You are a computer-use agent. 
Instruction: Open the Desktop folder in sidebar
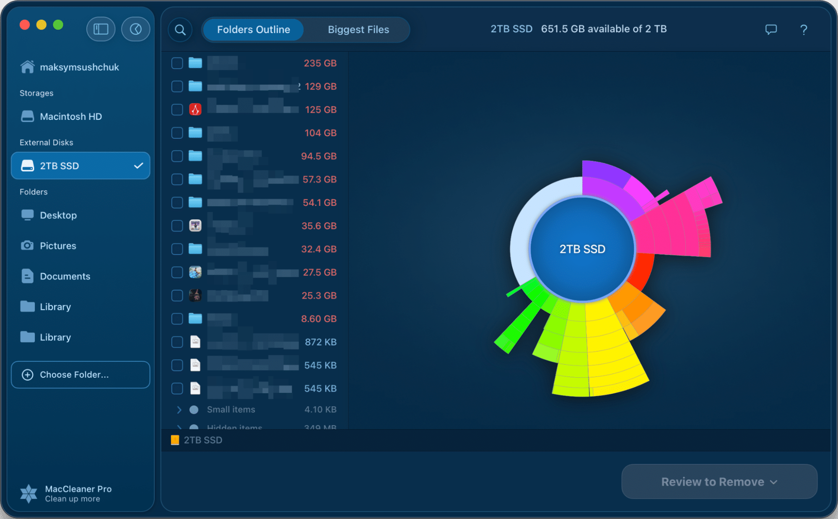(58, 215)
